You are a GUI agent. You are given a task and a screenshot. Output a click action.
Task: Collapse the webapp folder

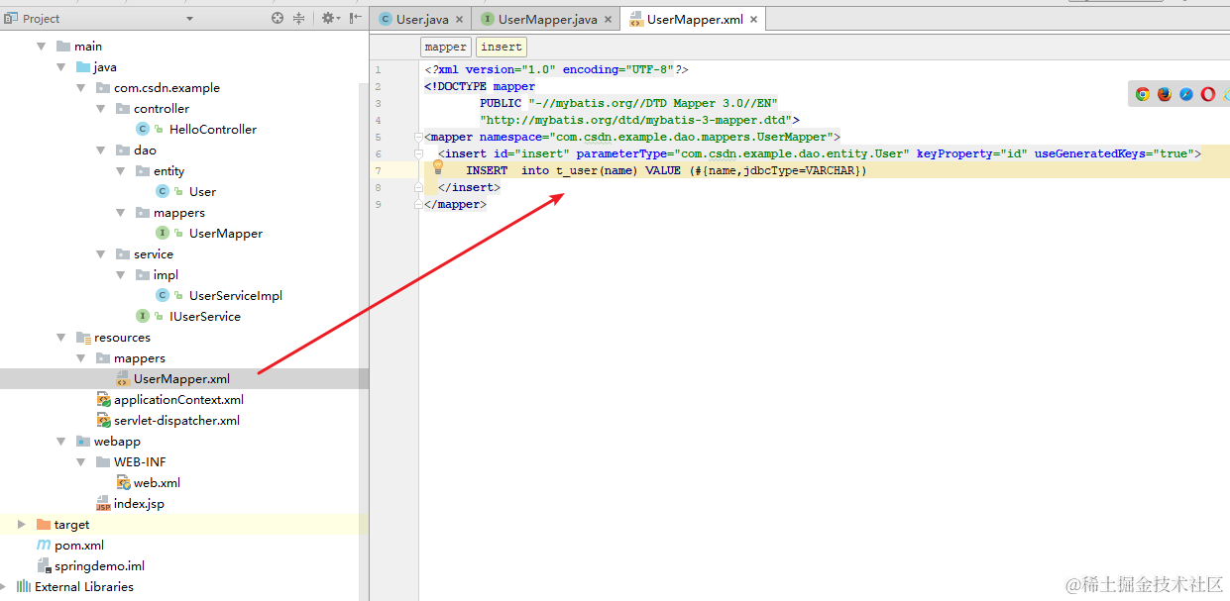61,441
